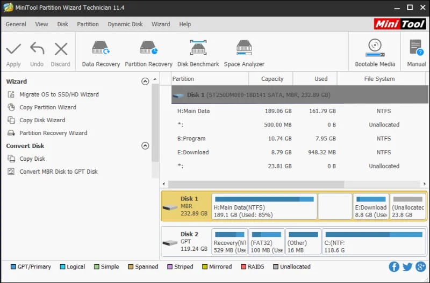Click Copy Disk Wizard icon
Viewport: 430px width, 283px height.
(x=11, y=120)
